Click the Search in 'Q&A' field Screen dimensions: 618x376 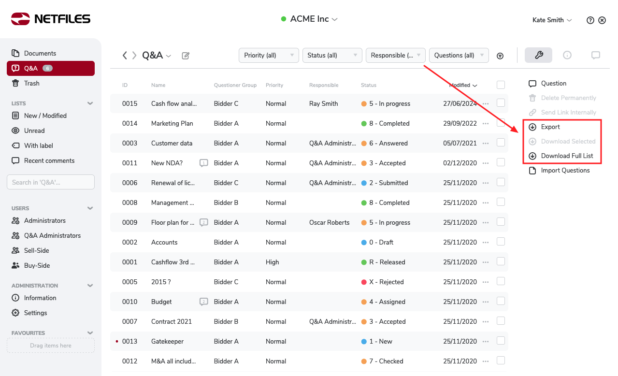51,182
